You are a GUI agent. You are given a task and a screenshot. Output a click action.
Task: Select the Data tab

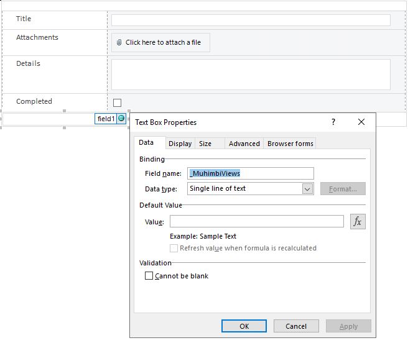pos(146,143)
